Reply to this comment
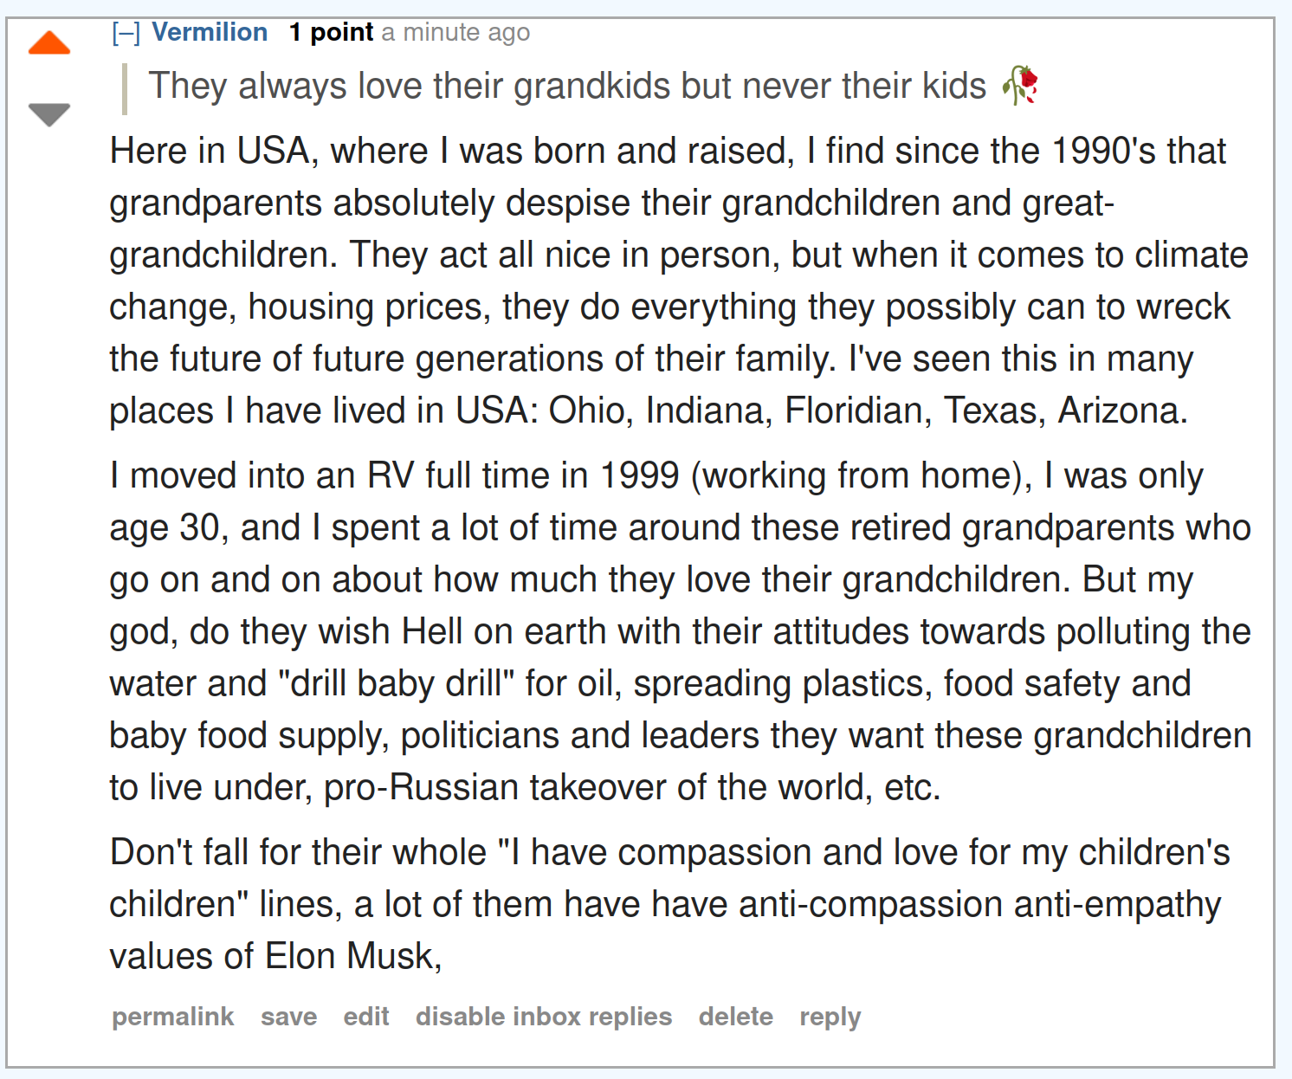 [830, 1016]
